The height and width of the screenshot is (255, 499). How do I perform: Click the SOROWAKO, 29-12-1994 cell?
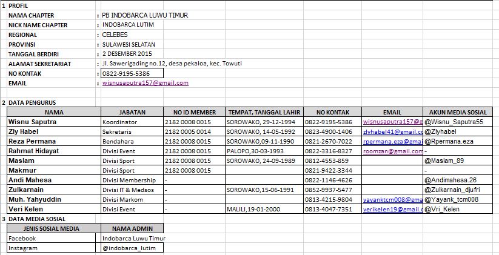pyautogui.click(x=264, y=122)
